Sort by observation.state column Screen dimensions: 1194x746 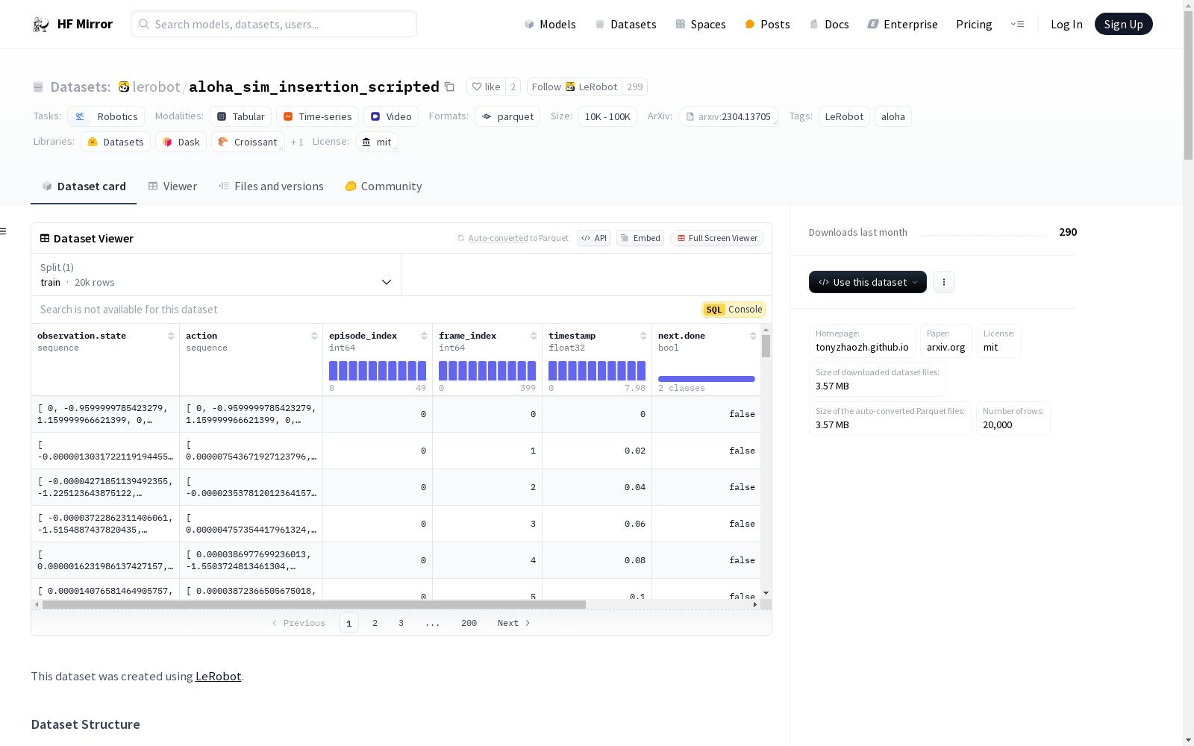pos(171,336)
